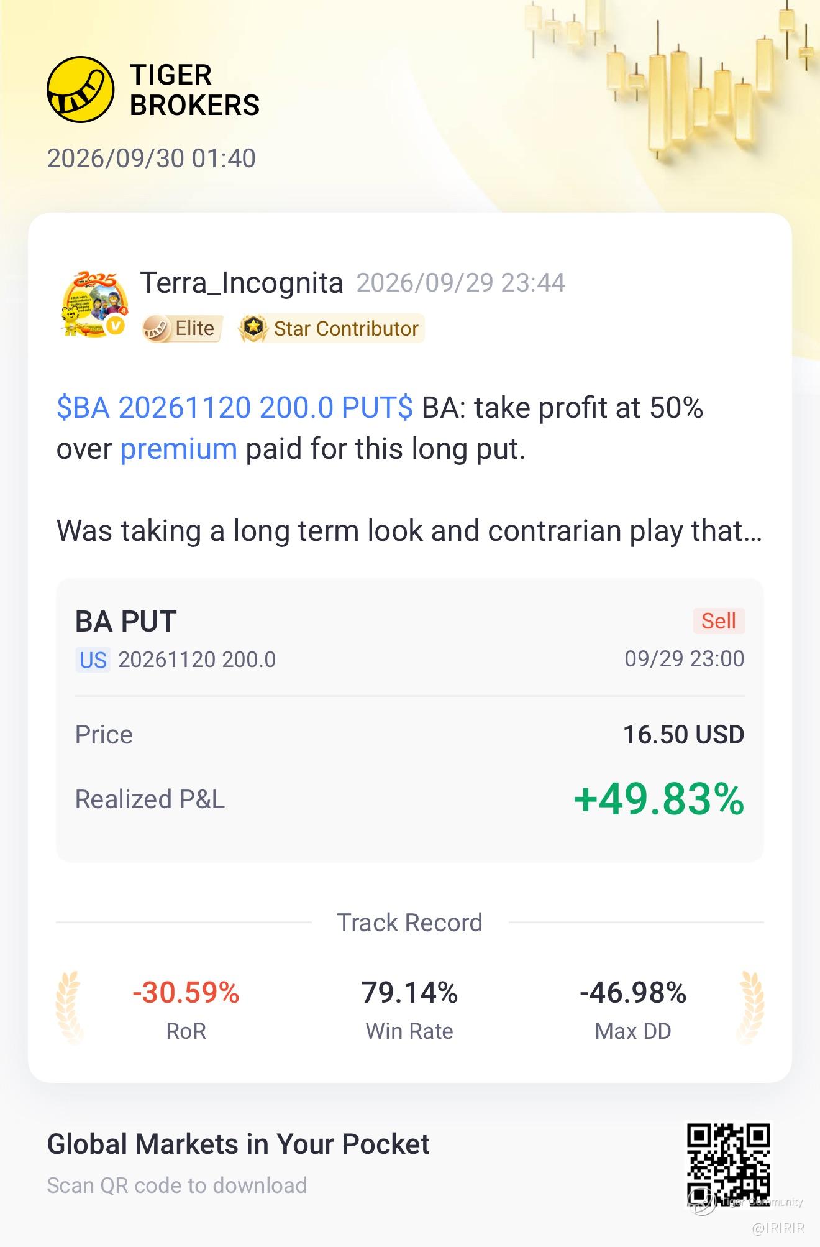Open Terra_Incognita's profile avatar
820x1247 pixels.
tap(94, 305)
